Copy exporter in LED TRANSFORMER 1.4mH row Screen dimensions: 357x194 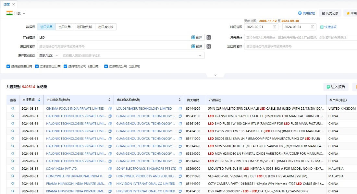[180, 116]
